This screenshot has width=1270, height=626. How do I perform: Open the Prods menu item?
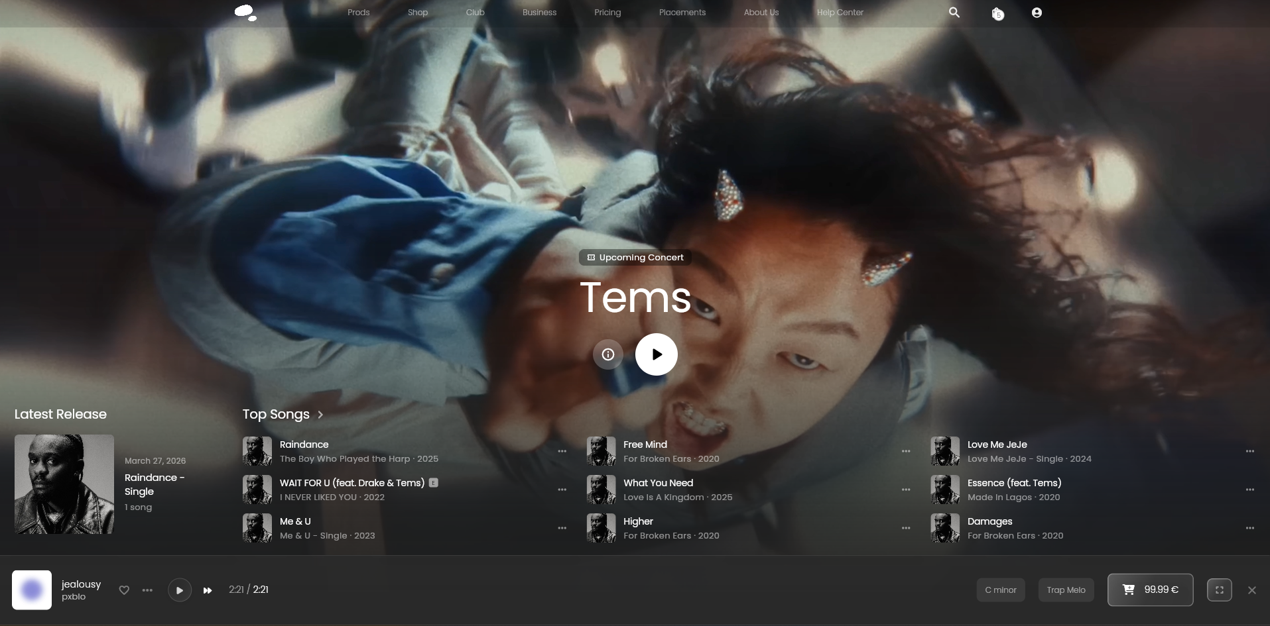[359, 13]
